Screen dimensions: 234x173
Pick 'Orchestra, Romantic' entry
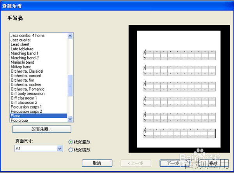coord(39,89)
